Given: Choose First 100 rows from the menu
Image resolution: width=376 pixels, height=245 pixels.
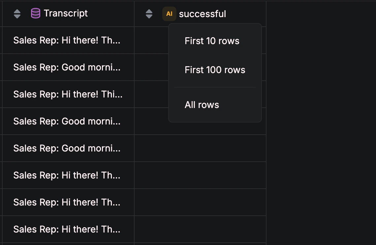Looking at the screenshot, I should (215, 70).
